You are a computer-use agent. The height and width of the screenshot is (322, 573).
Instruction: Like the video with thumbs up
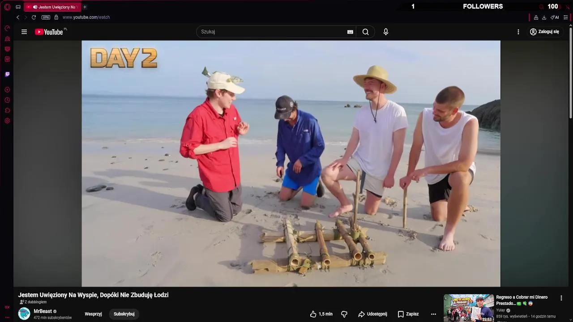point(321,314)
